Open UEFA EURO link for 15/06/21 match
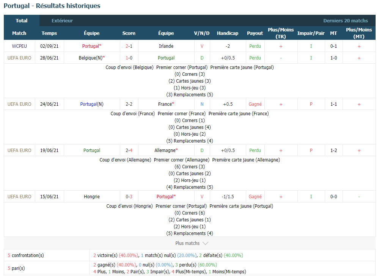 [x=19, y=197]
